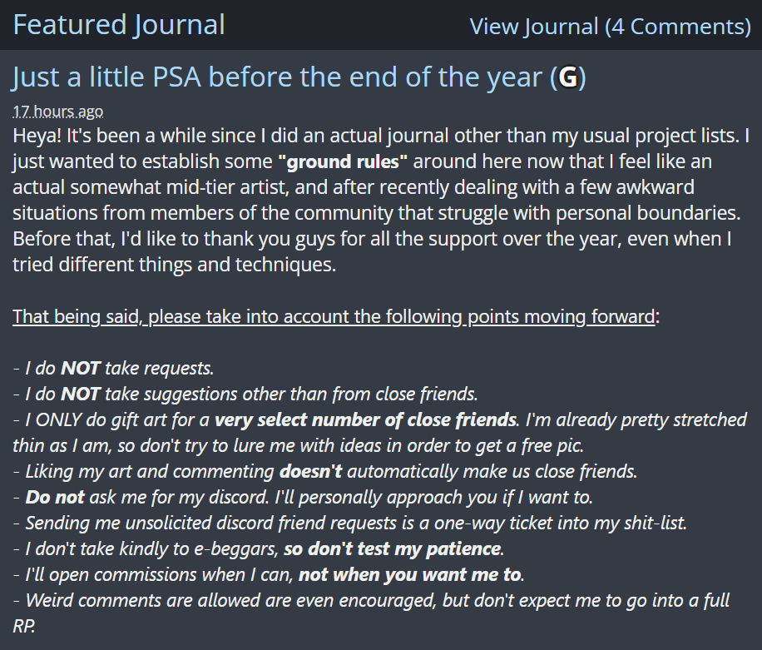
Task: Click the 'Featured Journal' heading
Action: [x=119, y=25]
